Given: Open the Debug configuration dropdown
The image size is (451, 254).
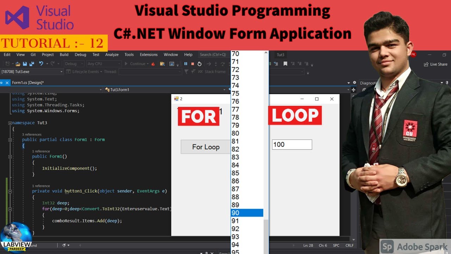Looking at the screenshot, I should click(x=74, y=64).
